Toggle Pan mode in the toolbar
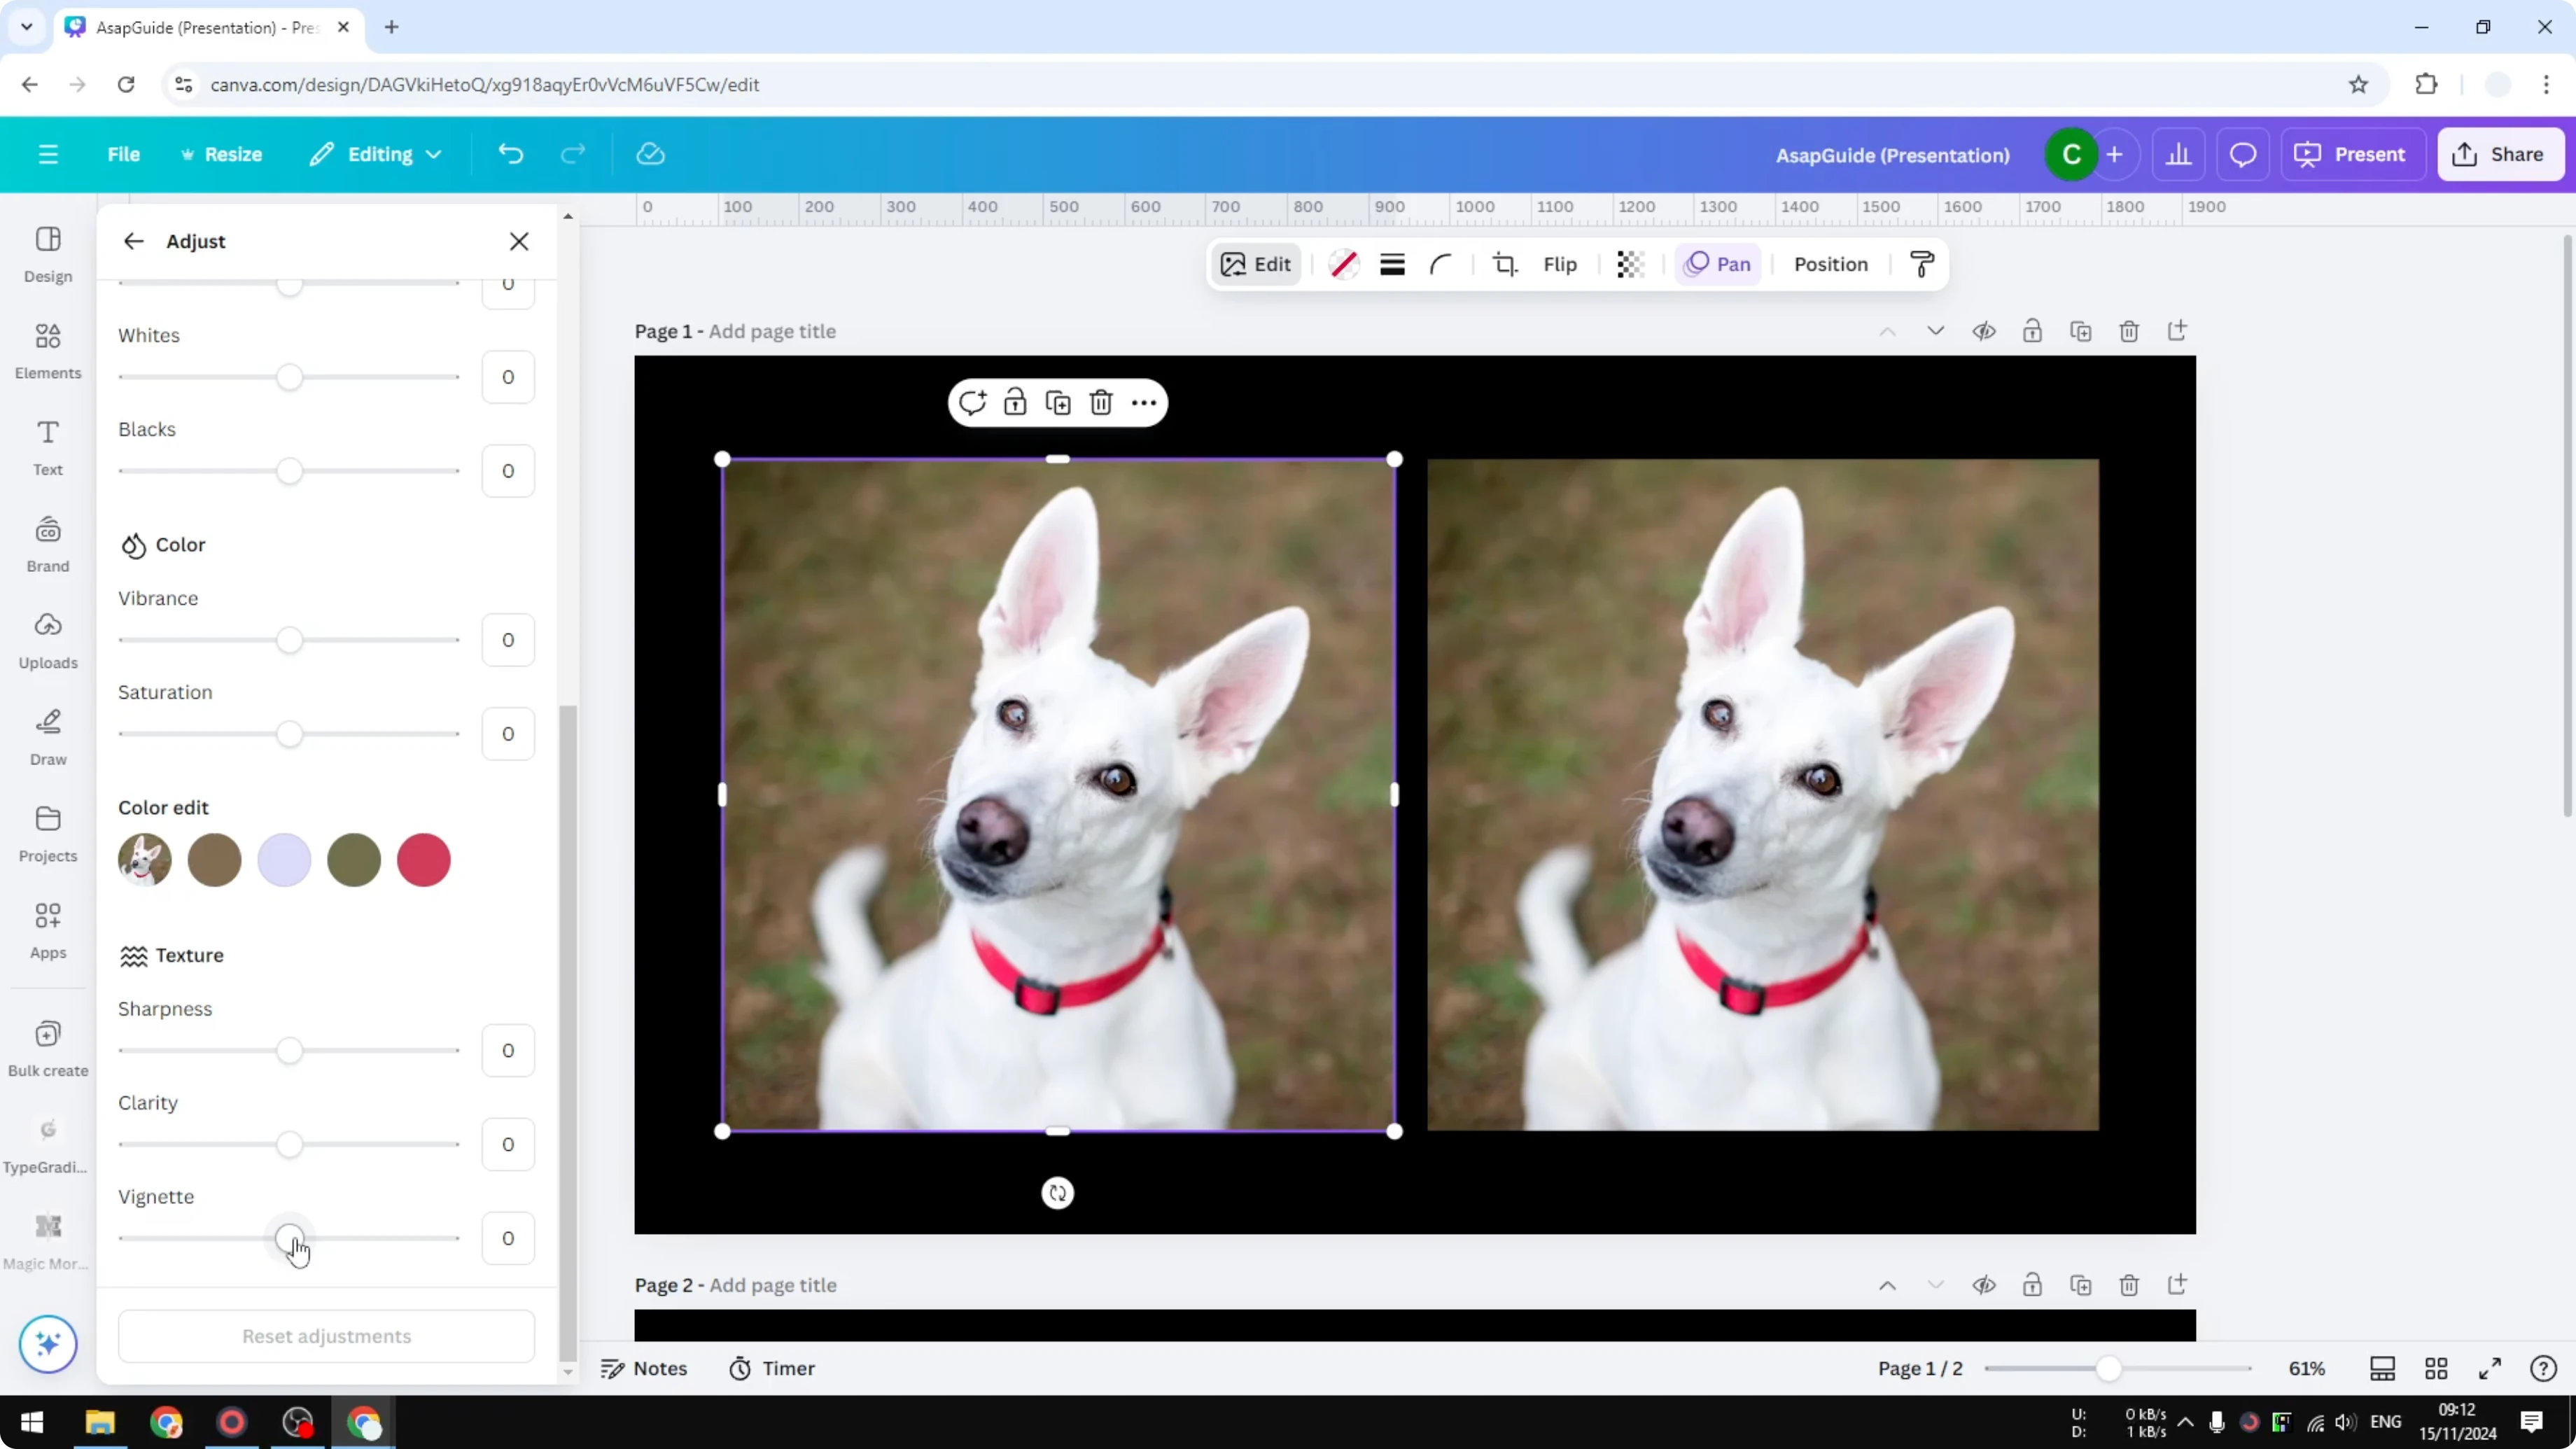2576x1449 pixels. coord(1717,264)
